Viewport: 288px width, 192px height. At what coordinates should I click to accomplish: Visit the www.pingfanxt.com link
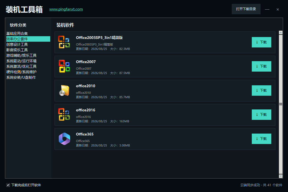66,9
